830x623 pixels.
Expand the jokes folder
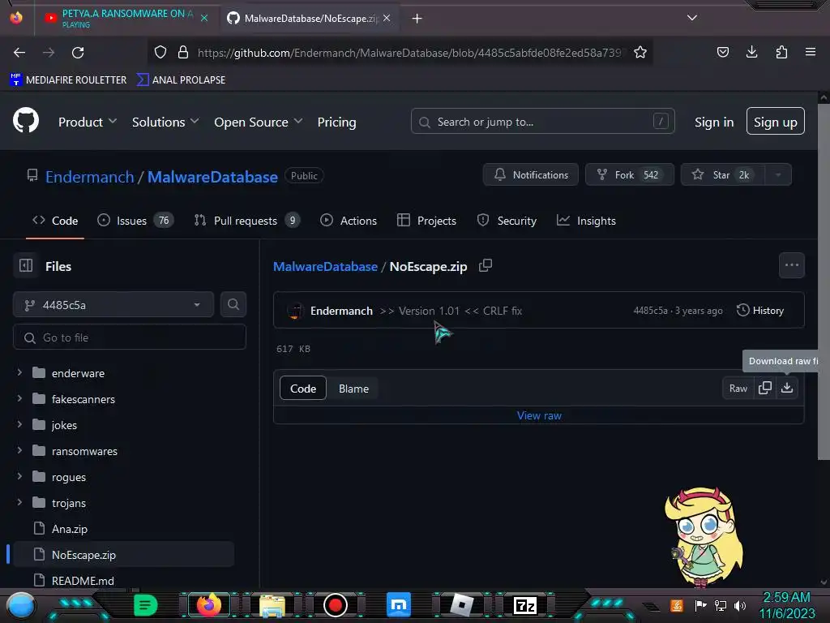point(19,424)
